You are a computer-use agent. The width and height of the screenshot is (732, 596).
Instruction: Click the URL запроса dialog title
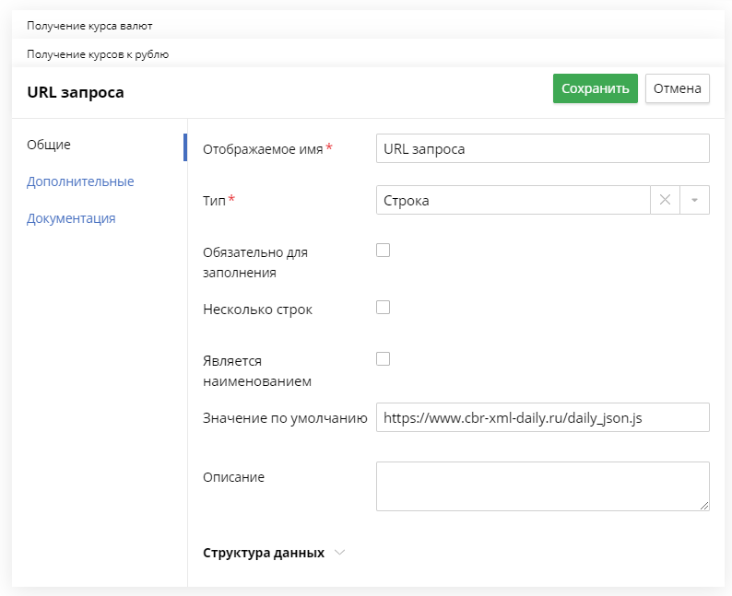click(76, 92)
